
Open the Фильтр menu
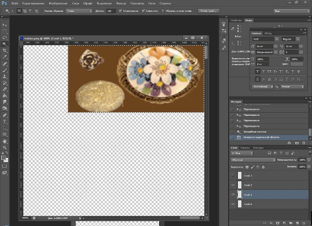121,3
